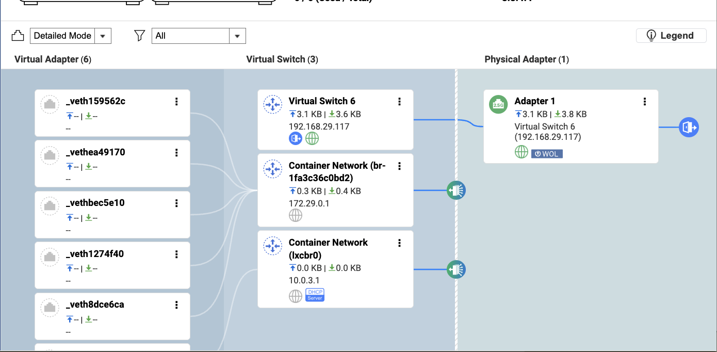Click the WOL badge on Adapter 1
This screenshot has height=352, width=717.
tap(547, 153)
